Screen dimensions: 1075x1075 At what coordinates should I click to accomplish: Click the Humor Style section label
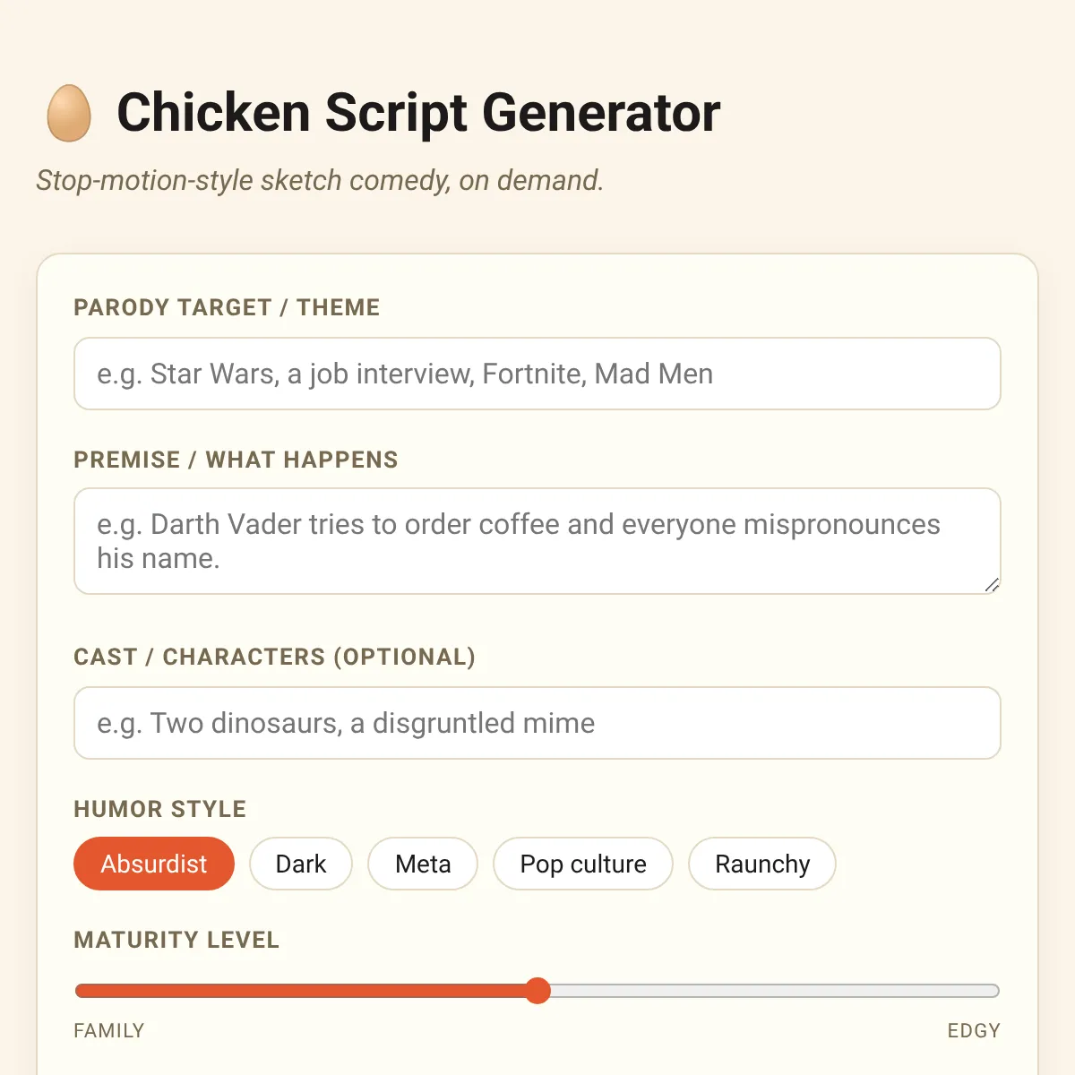pos(159,809)
